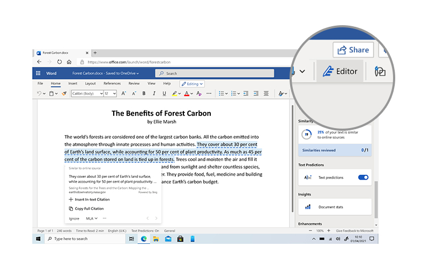This screenshot has height=268, width=429.
Task: Toggle underline formatting
Action: click(164, 93)
